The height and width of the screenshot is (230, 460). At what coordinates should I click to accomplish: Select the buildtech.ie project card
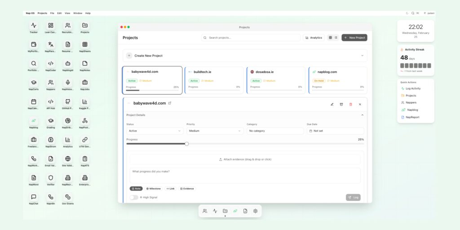[214, 80]
